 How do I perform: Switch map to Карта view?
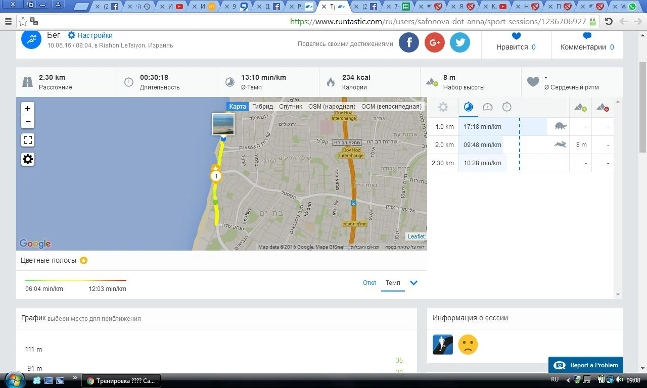tap(238, 107)
